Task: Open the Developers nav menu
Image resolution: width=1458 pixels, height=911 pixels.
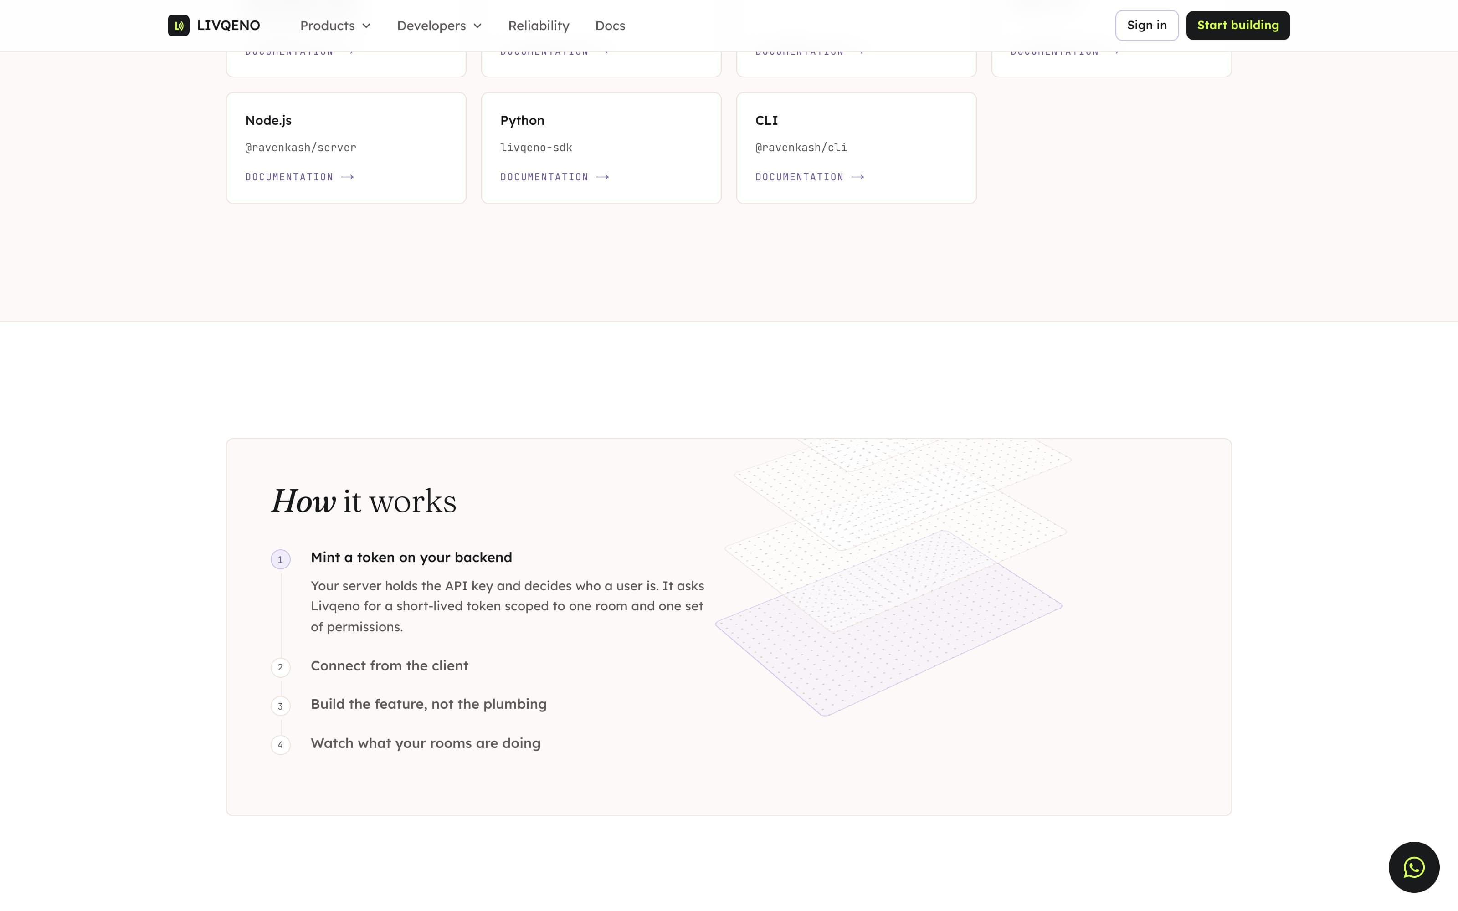Action: click(x=440, y=26)
